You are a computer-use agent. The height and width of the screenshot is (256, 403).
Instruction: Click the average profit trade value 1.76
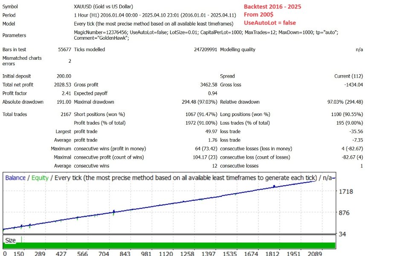(x=212, y=140)
